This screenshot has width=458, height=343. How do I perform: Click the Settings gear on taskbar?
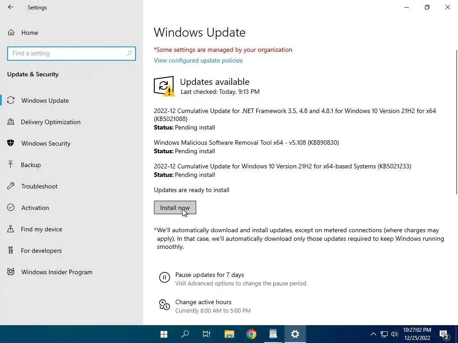[x=295, y=334]
